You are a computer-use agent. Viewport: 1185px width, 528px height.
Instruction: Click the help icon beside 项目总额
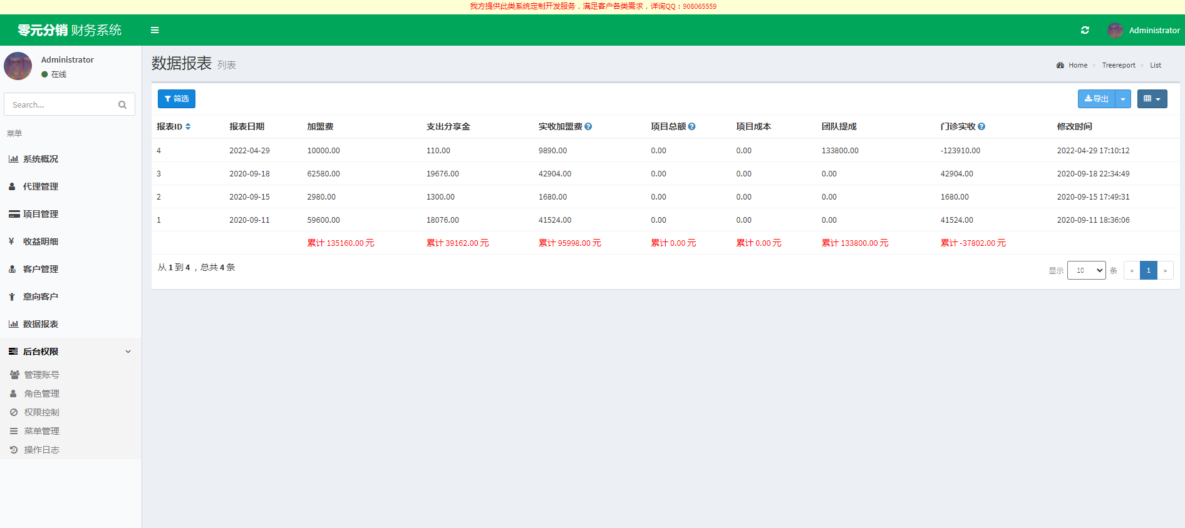point(692,126)
